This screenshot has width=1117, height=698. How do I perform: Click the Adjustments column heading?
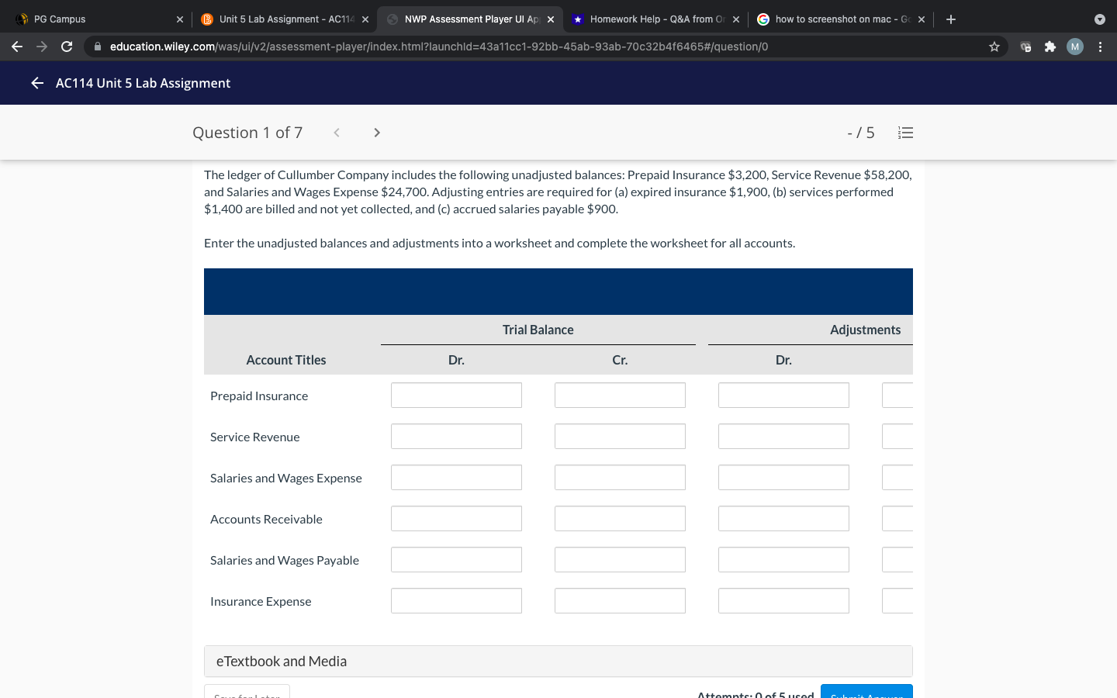click(866, 330)
